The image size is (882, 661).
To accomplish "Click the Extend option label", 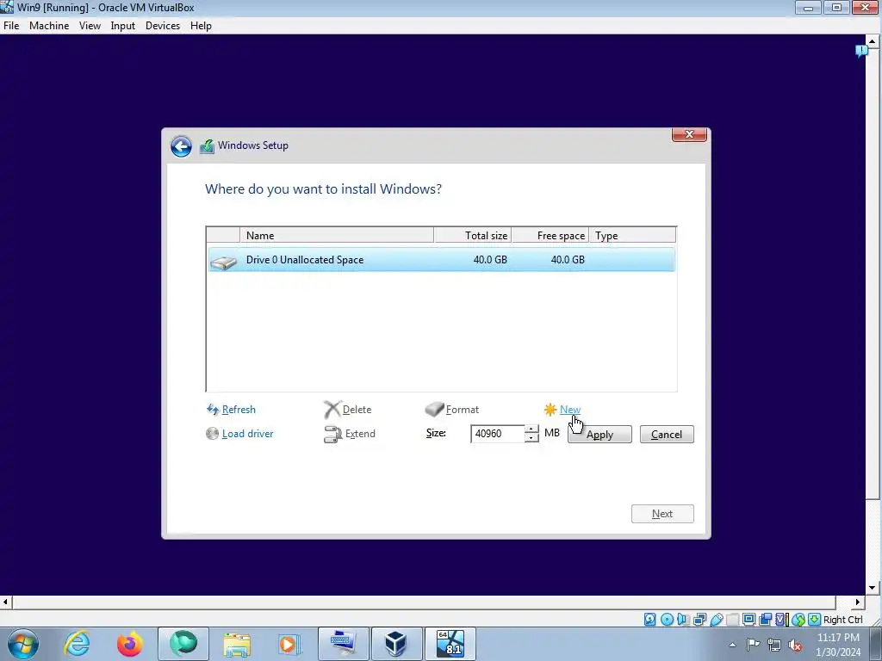I will (x=360, y=434).
